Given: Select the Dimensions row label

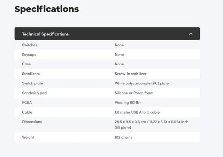Looking at the screenshot, I should point(32,122).
